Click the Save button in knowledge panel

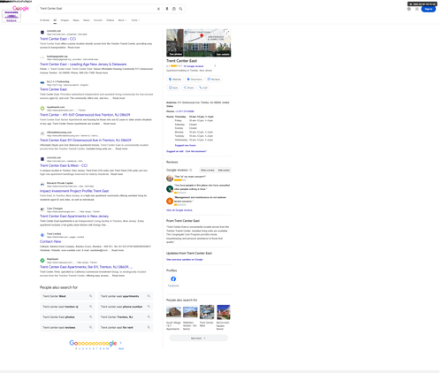(173, 88)
